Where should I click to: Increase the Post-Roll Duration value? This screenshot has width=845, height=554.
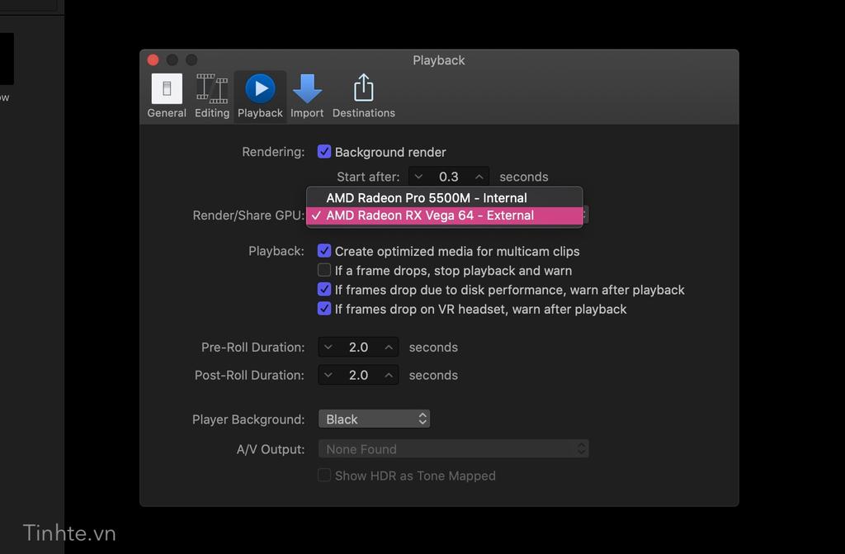[x=389, y=375]
